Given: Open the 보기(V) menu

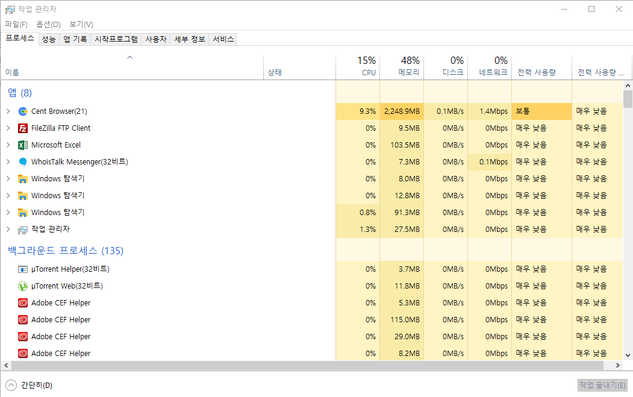Looking at the screenshot, I should coord(81,25).
